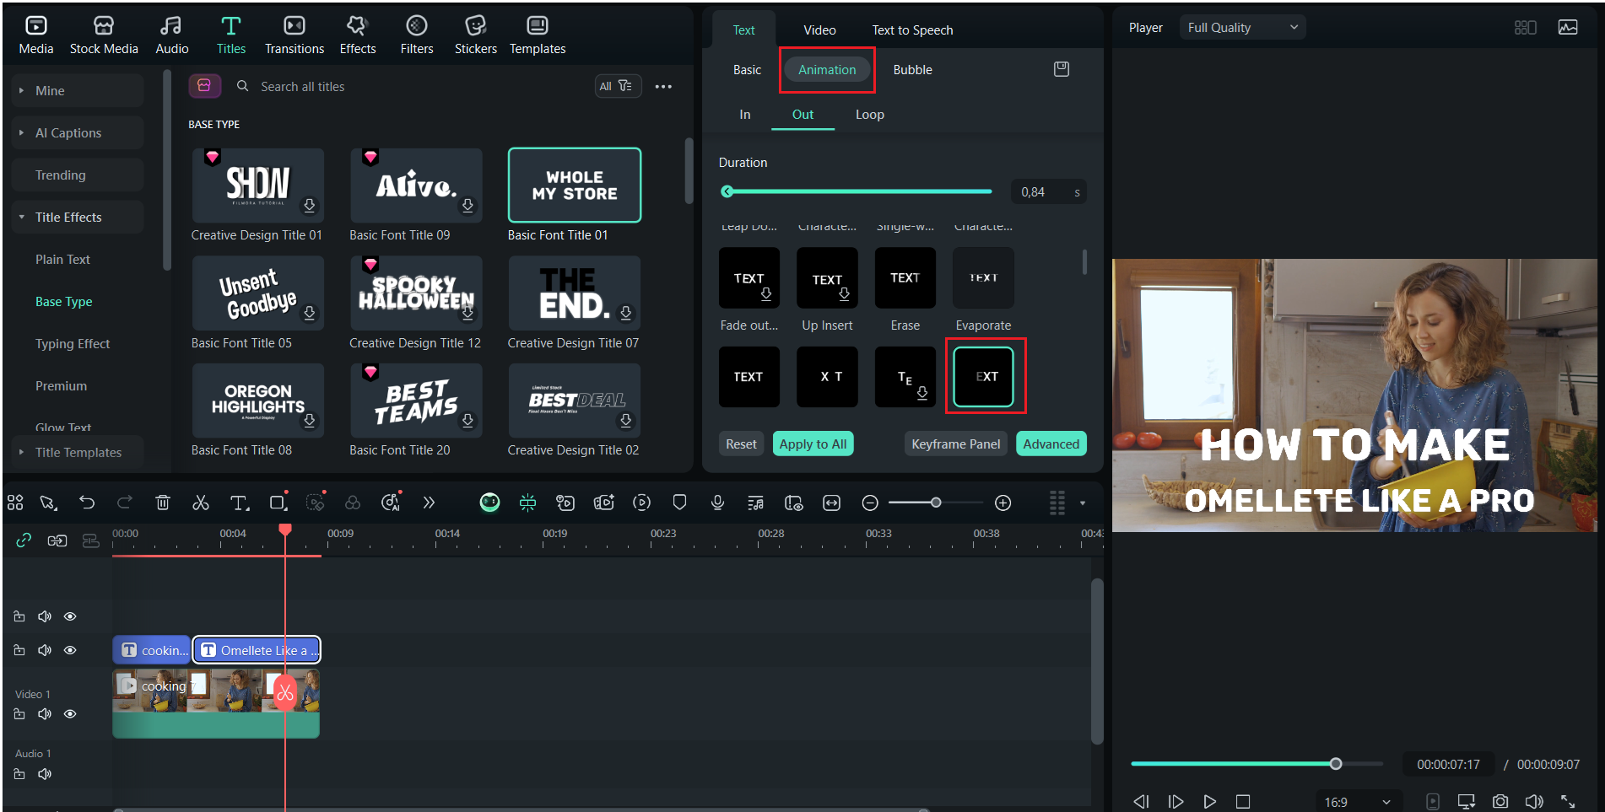Mute the Audio 1 track speaker icon

coord(45,773)
